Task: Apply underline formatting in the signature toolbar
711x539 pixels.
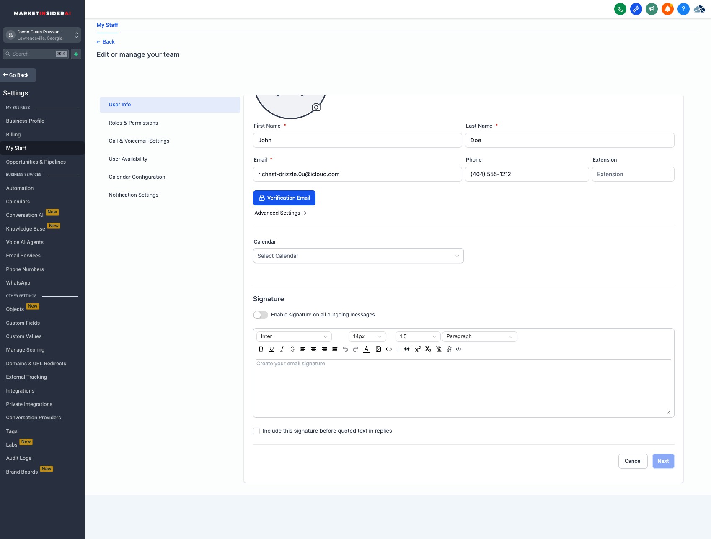Action: [x=271, y=349]
